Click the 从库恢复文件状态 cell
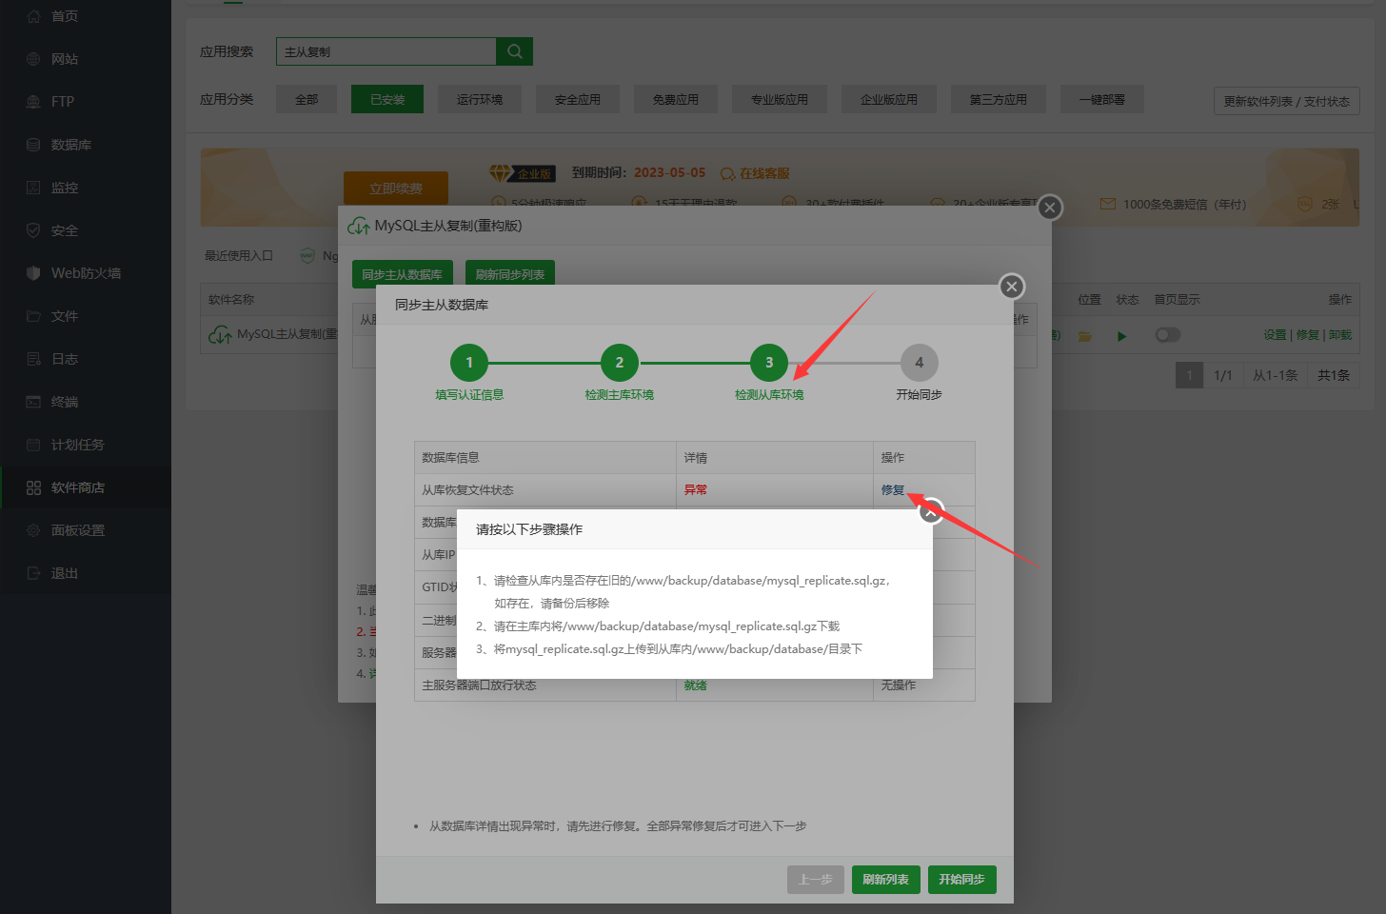 pos(545,490)
